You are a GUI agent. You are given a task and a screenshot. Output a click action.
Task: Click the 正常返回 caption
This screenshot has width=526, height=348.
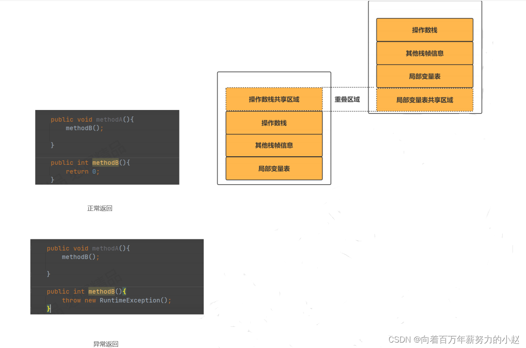coord(99,208)
